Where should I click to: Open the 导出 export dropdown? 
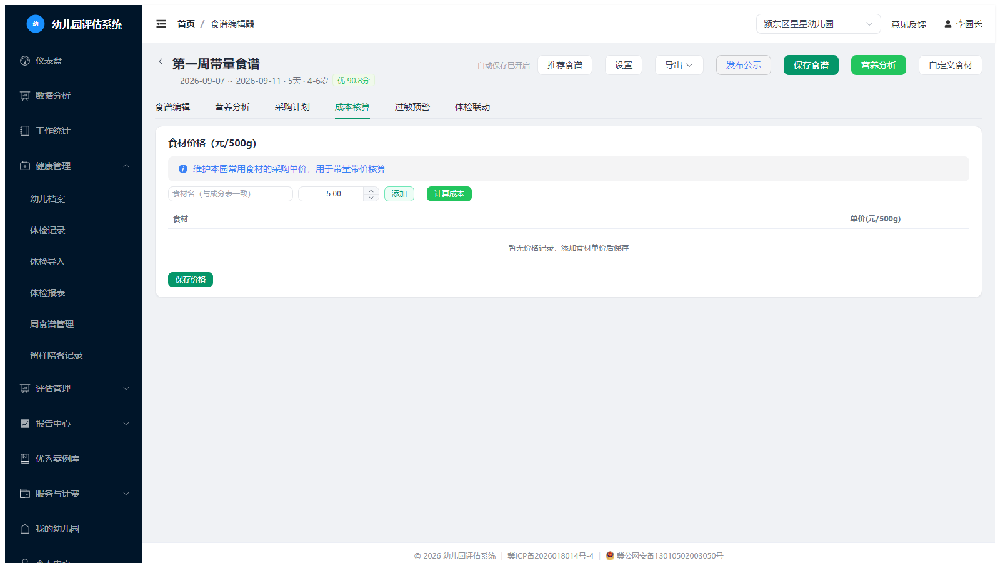click(679, 65)
